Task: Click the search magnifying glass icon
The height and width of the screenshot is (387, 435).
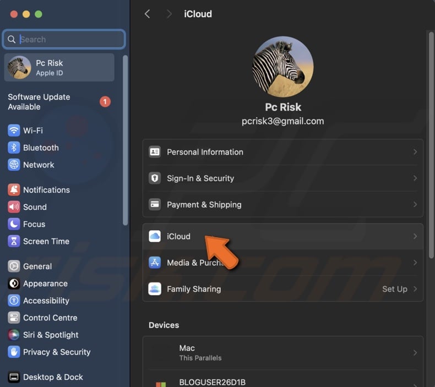Action: pos(12,40)
